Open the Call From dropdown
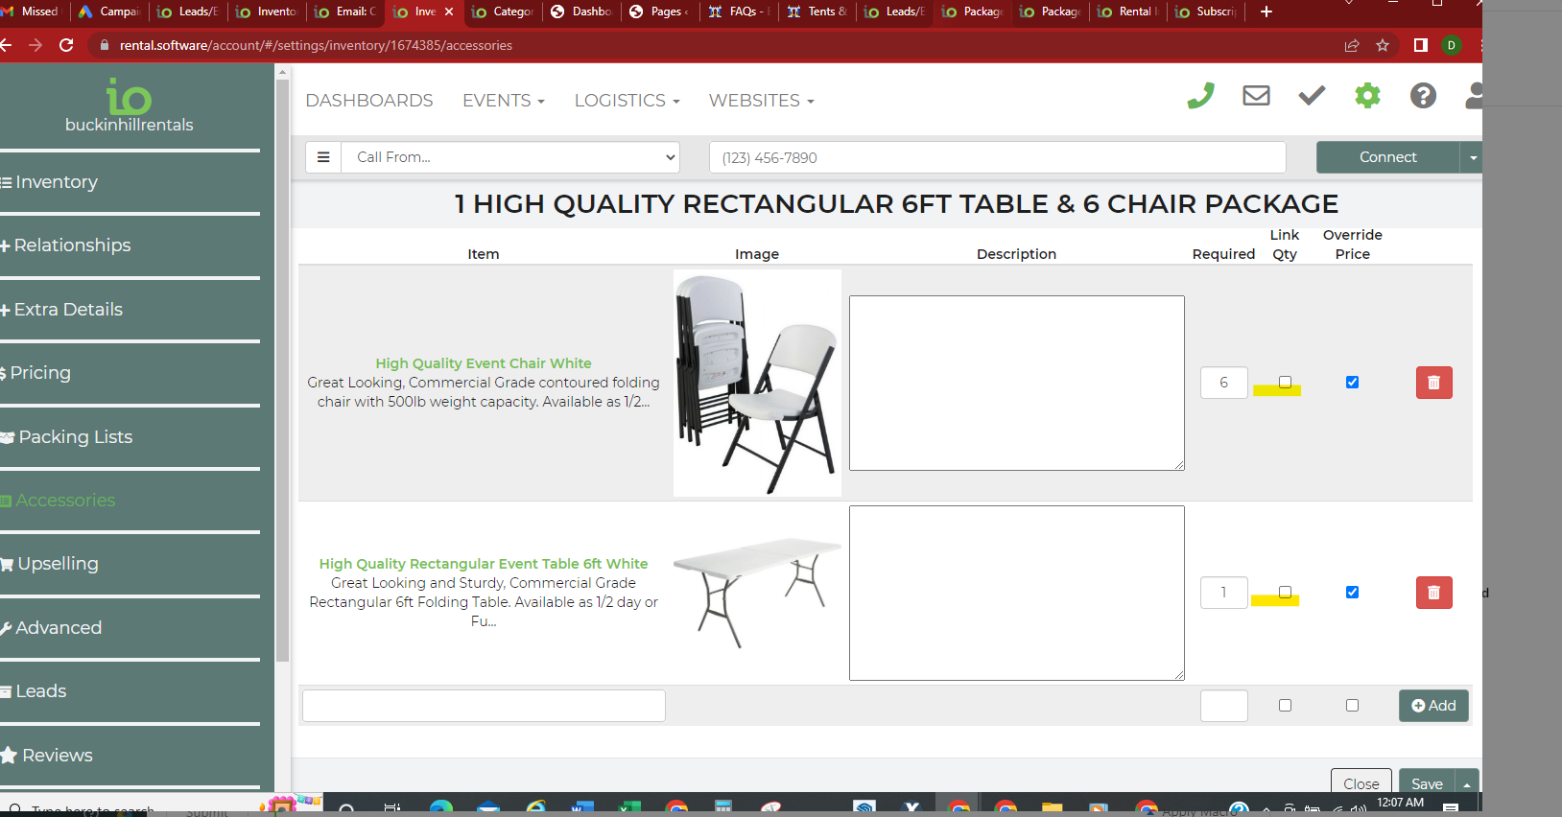The image size is (1562, 817). click(515, 157)
